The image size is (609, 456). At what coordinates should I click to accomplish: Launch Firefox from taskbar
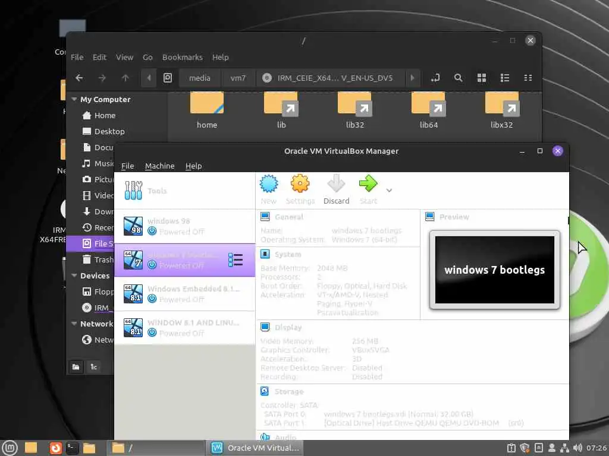(x=55, y=448)
